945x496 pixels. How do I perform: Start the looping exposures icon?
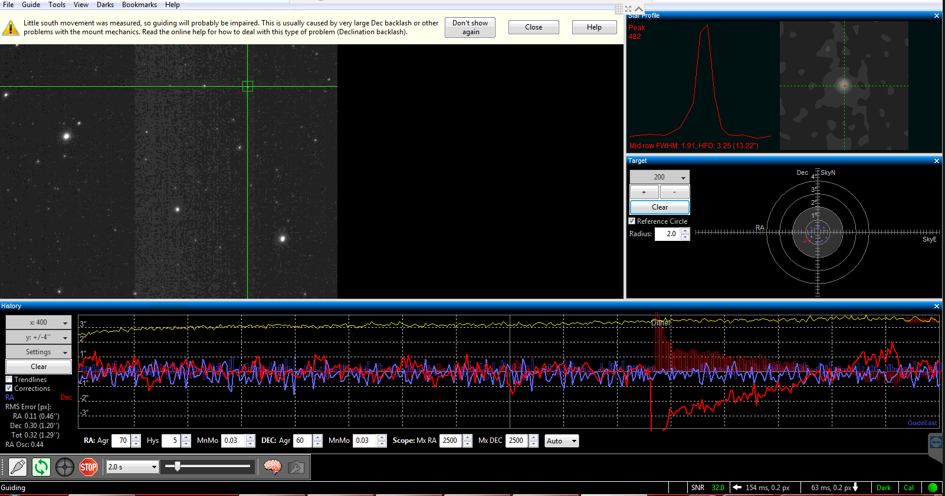[41, 467]
